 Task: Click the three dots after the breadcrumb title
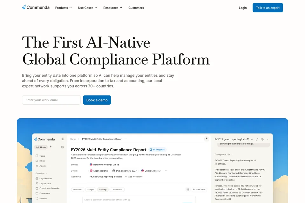coord(126,139)
